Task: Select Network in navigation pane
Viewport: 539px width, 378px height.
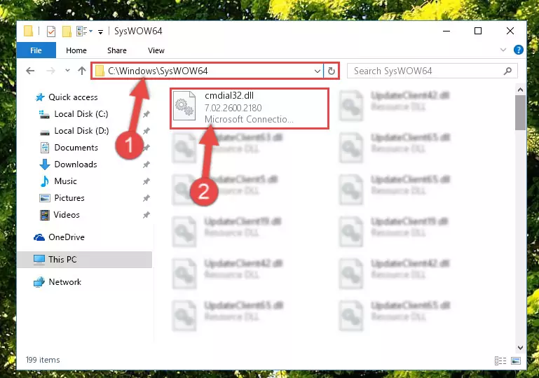Action: 65,282
